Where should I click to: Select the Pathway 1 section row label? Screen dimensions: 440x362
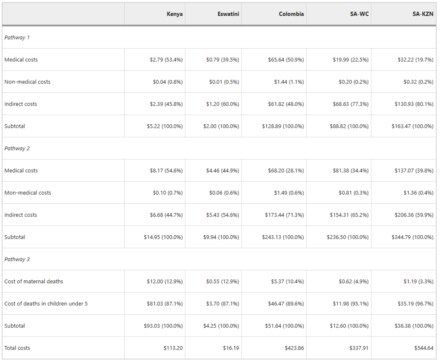(x=17, y=37)
